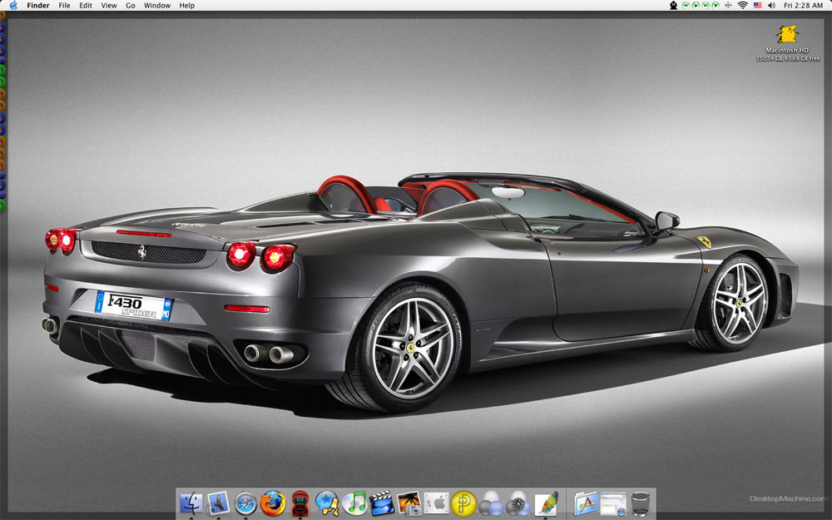Open the US flag input menu
The height and width of the screenshot is (520, 832).
pyautogui.click(x=757, y=5)
